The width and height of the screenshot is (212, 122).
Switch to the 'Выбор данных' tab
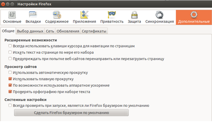coord(30,31)
